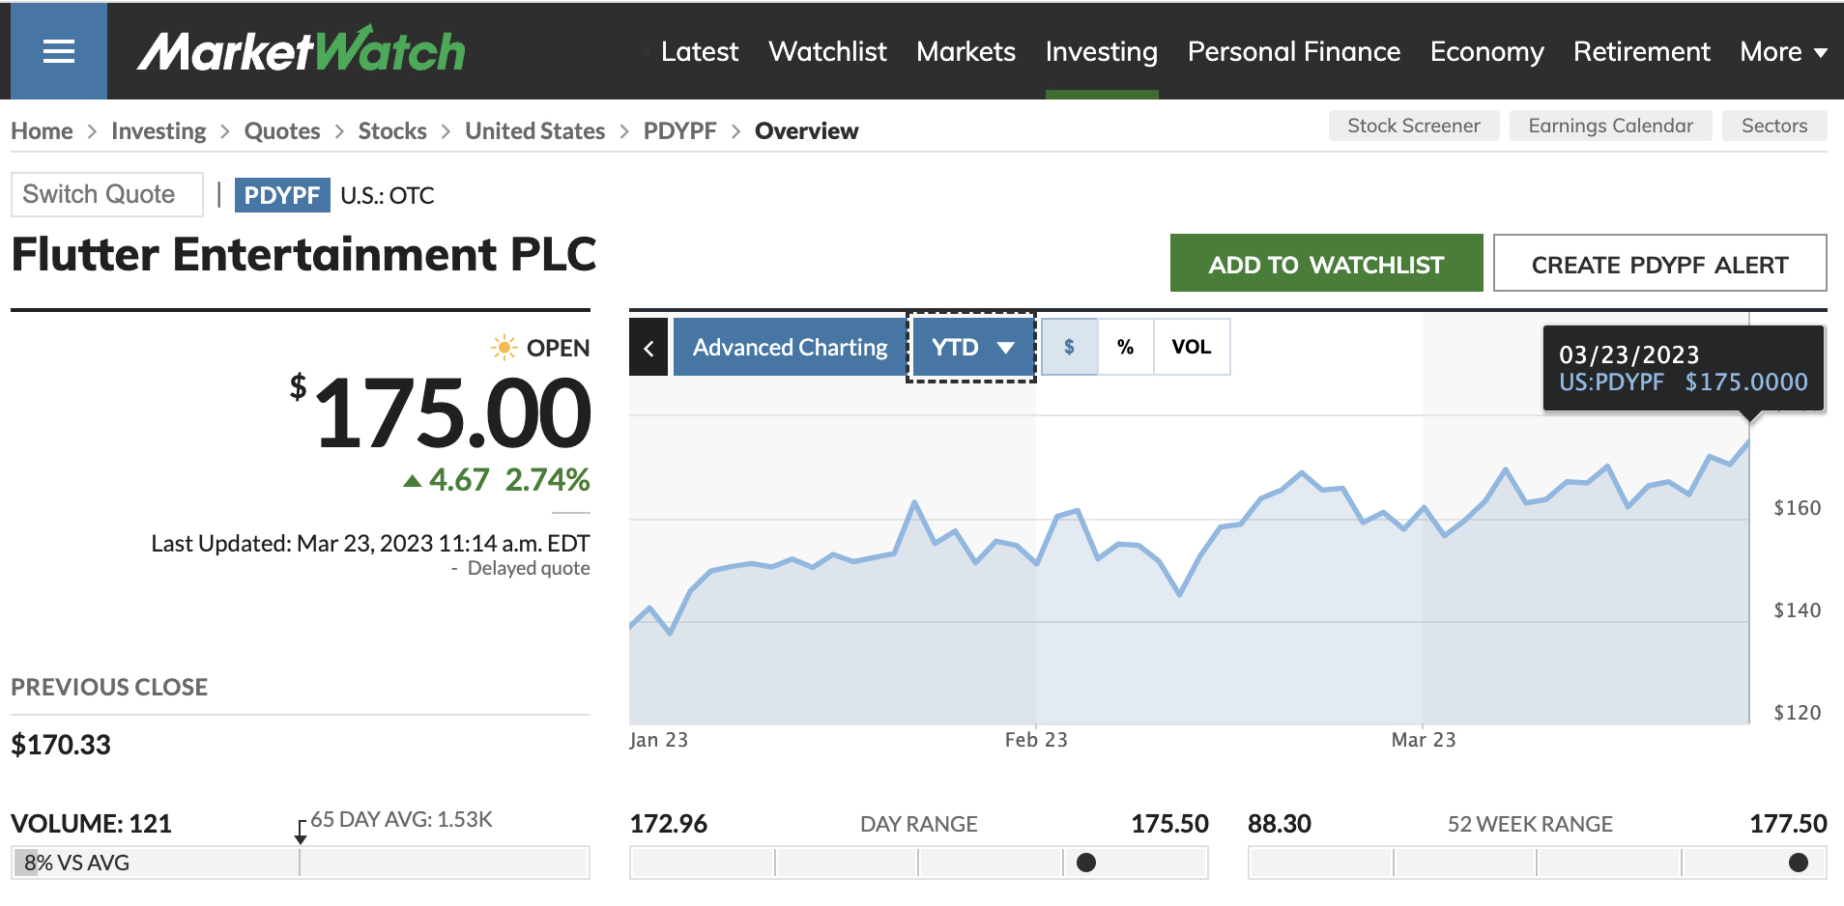
Task: Click the sun icon next to OPEN
Action: 504,348
